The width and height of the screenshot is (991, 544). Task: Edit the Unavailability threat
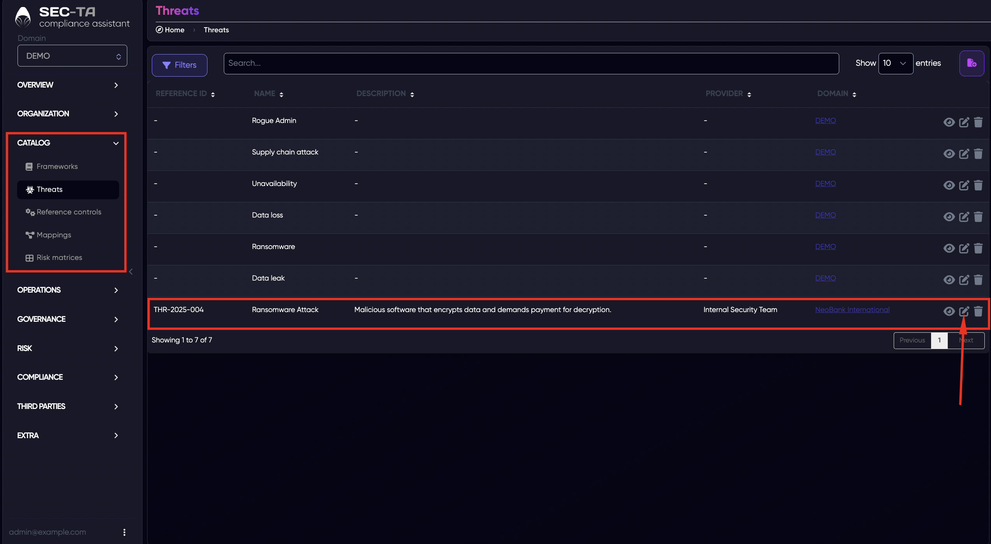coord(964,185)
